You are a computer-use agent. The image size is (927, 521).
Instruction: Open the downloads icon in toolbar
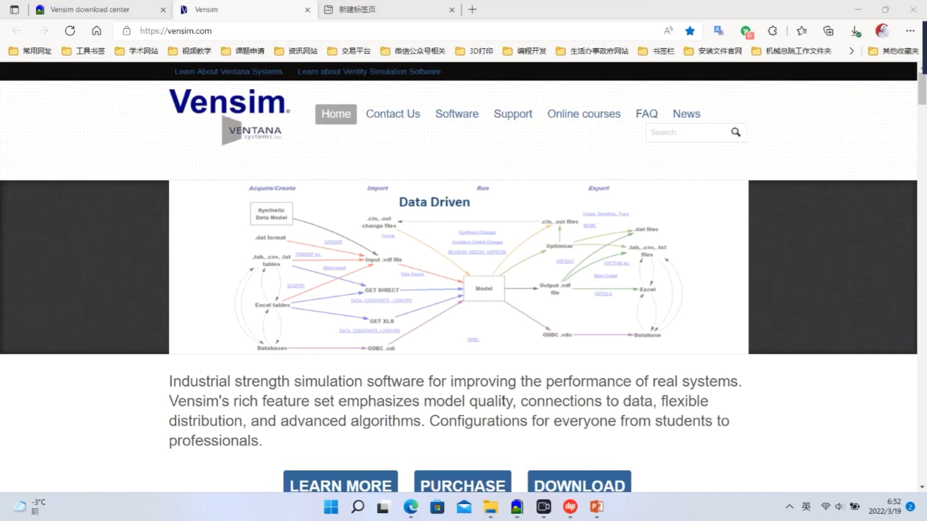(855, 31)
